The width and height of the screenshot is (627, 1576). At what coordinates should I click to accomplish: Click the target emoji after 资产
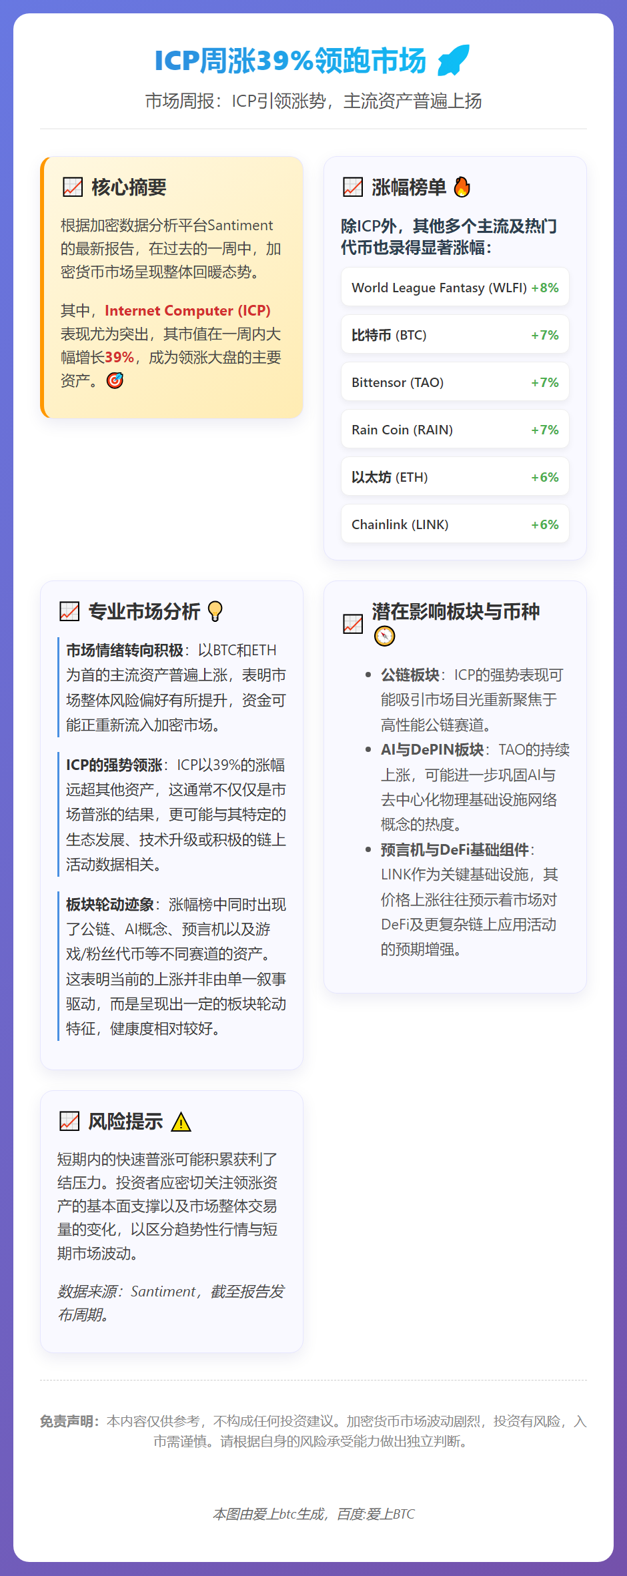(x=115, y=380)
